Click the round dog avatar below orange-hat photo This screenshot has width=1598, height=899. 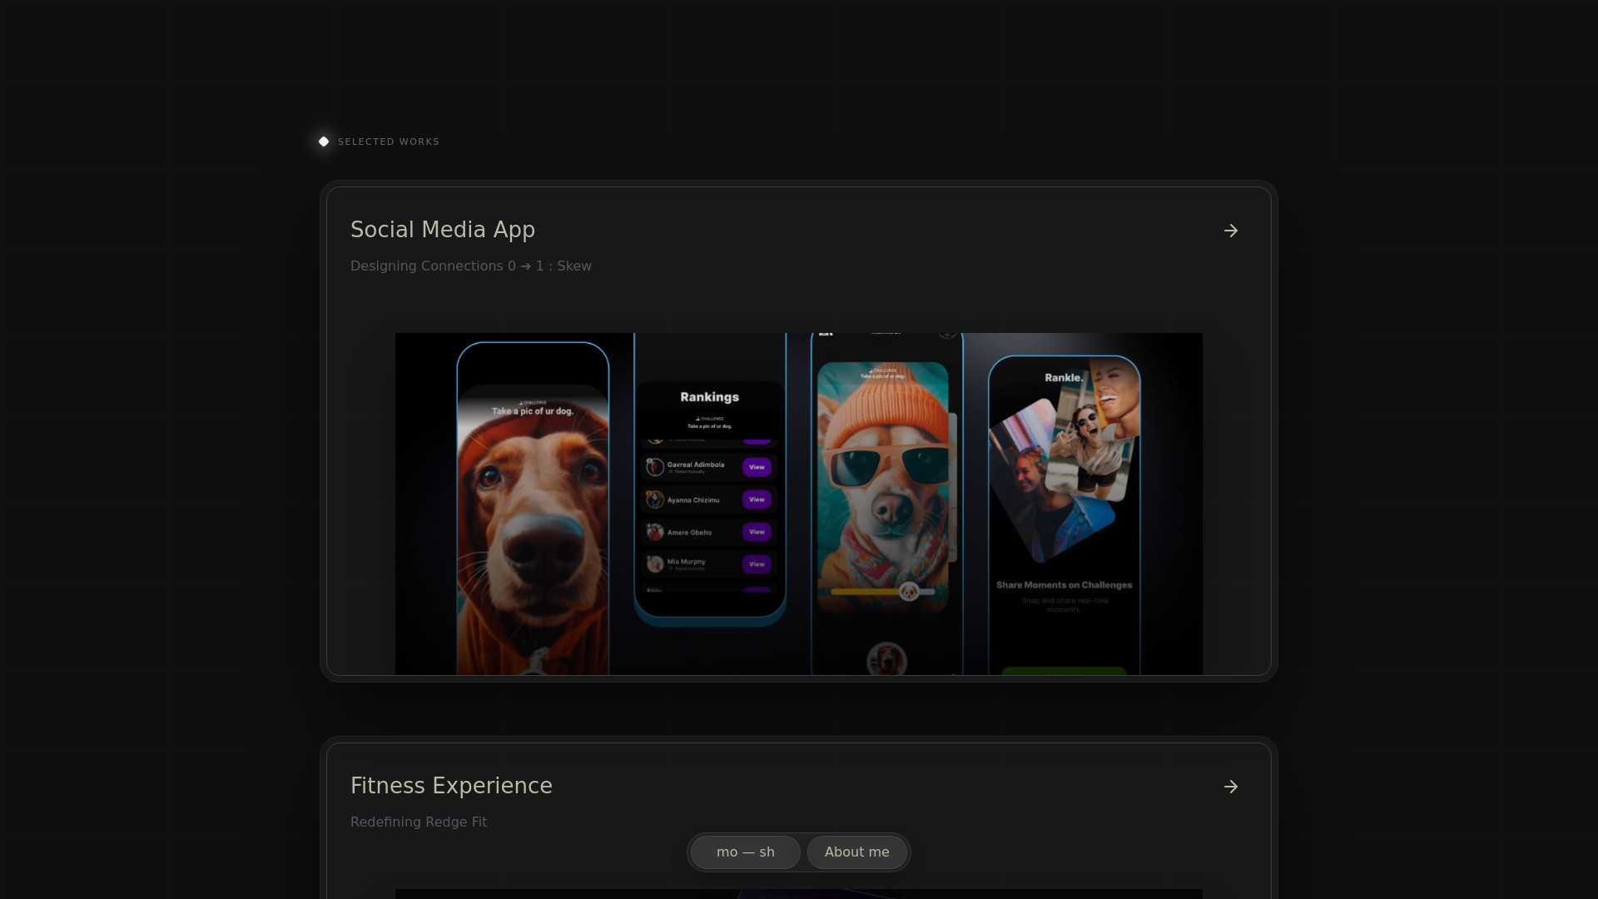pos(886,660)
